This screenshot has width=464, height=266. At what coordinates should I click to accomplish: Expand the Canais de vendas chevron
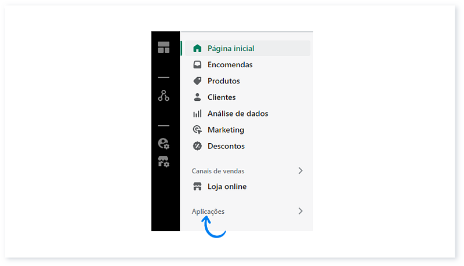300,171
